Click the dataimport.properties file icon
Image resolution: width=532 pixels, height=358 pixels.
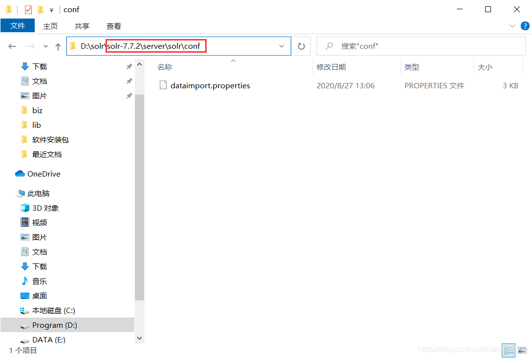[163, 85]
